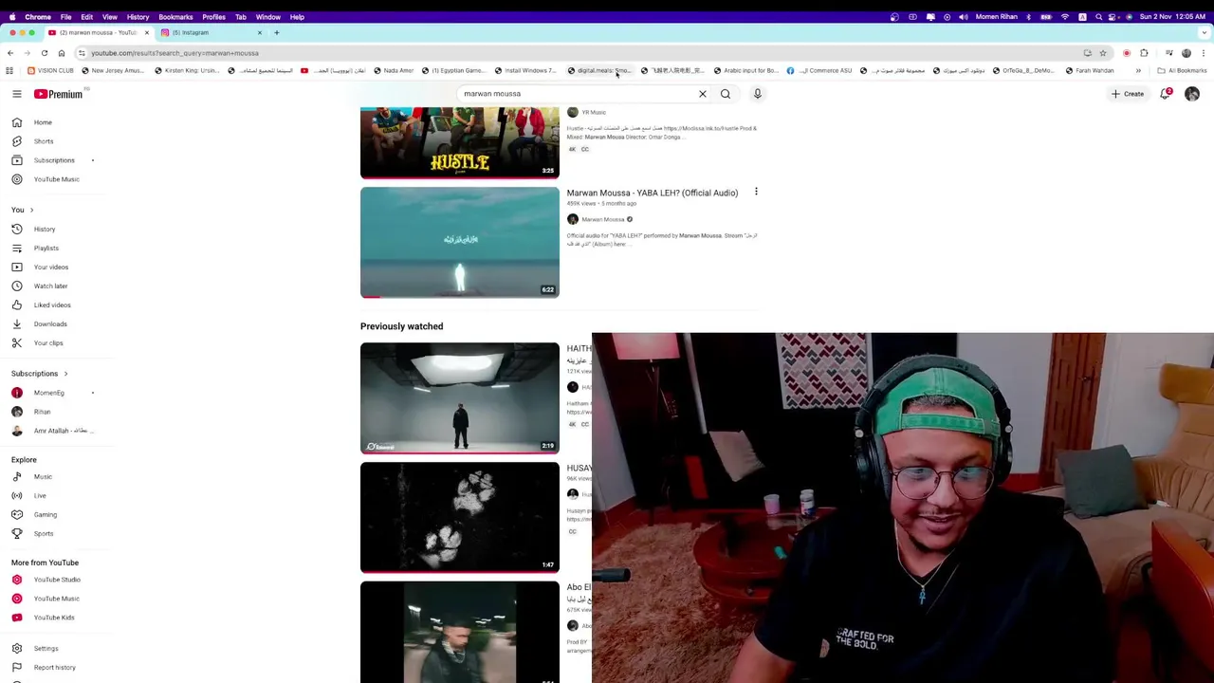Open the YouTube guide hamburger menu
Screen dimensions: 1214x683
point(17,94)
